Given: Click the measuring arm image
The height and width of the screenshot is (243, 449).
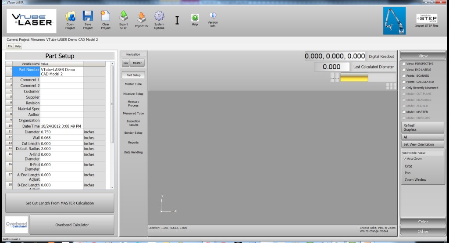Looking at the screenshot, I should (x=395, y=21).
